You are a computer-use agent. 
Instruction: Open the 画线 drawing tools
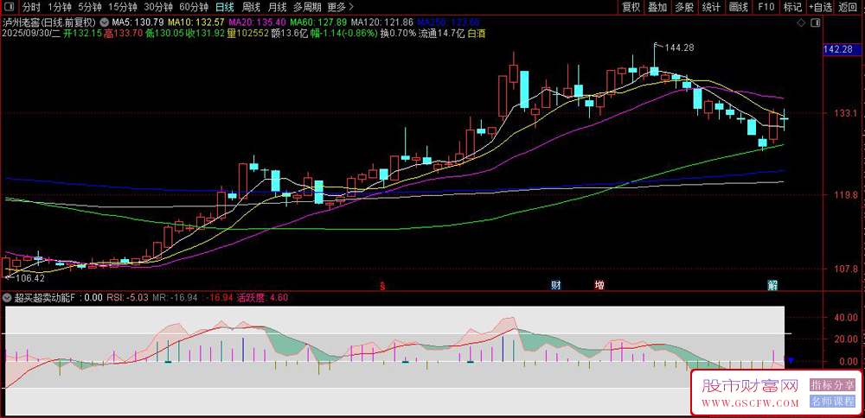click(x=738, y=7)
